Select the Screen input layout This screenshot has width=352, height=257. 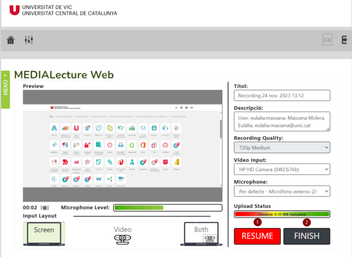pyautogui.click(x=44, y=234)
